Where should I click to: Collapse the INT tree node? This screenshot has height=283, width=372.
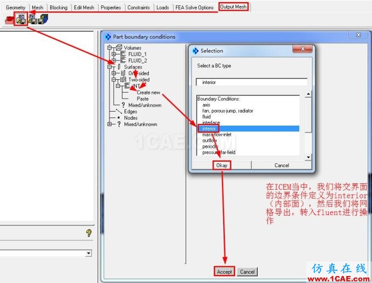pyautogui.click(x=118, y=86)
